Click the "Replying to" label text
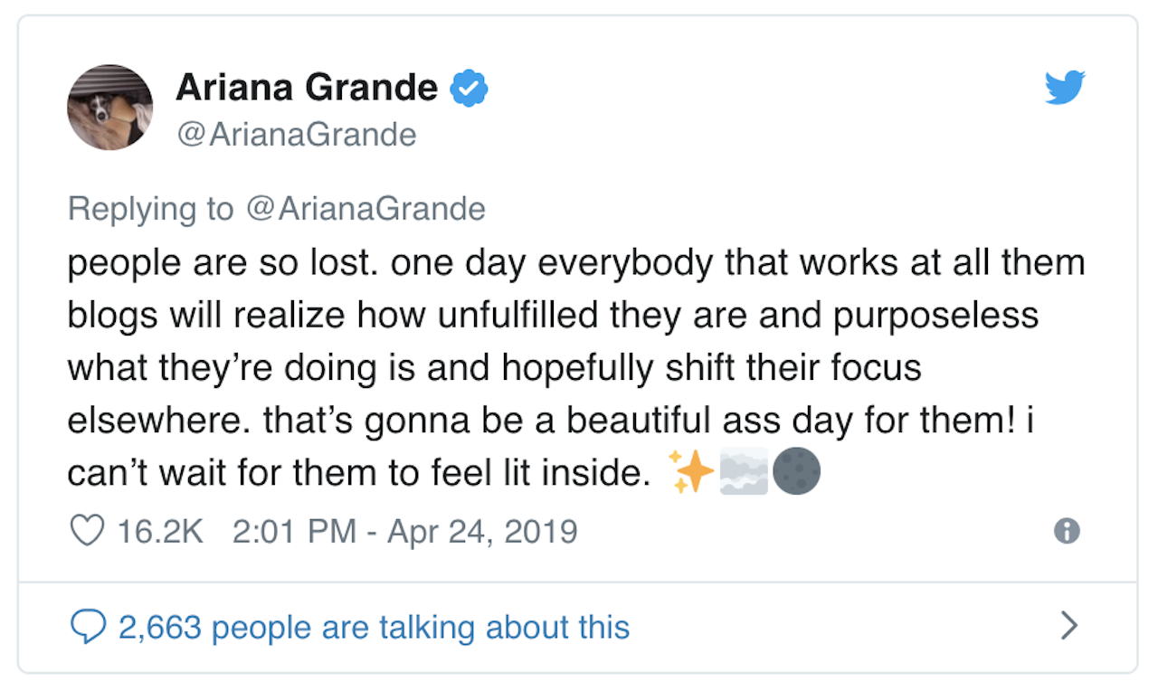 (x=150, y=209)
